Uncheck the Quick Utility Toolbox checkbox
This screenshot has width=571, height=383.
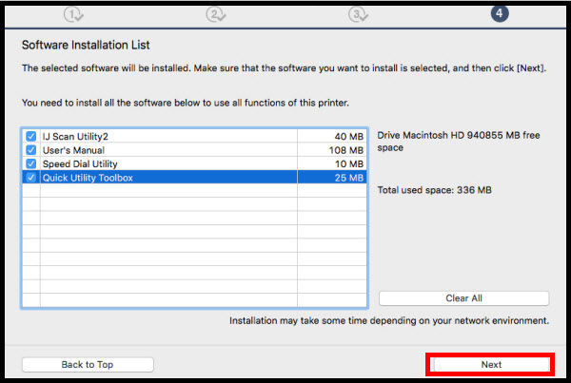click(x=31, y=178)
